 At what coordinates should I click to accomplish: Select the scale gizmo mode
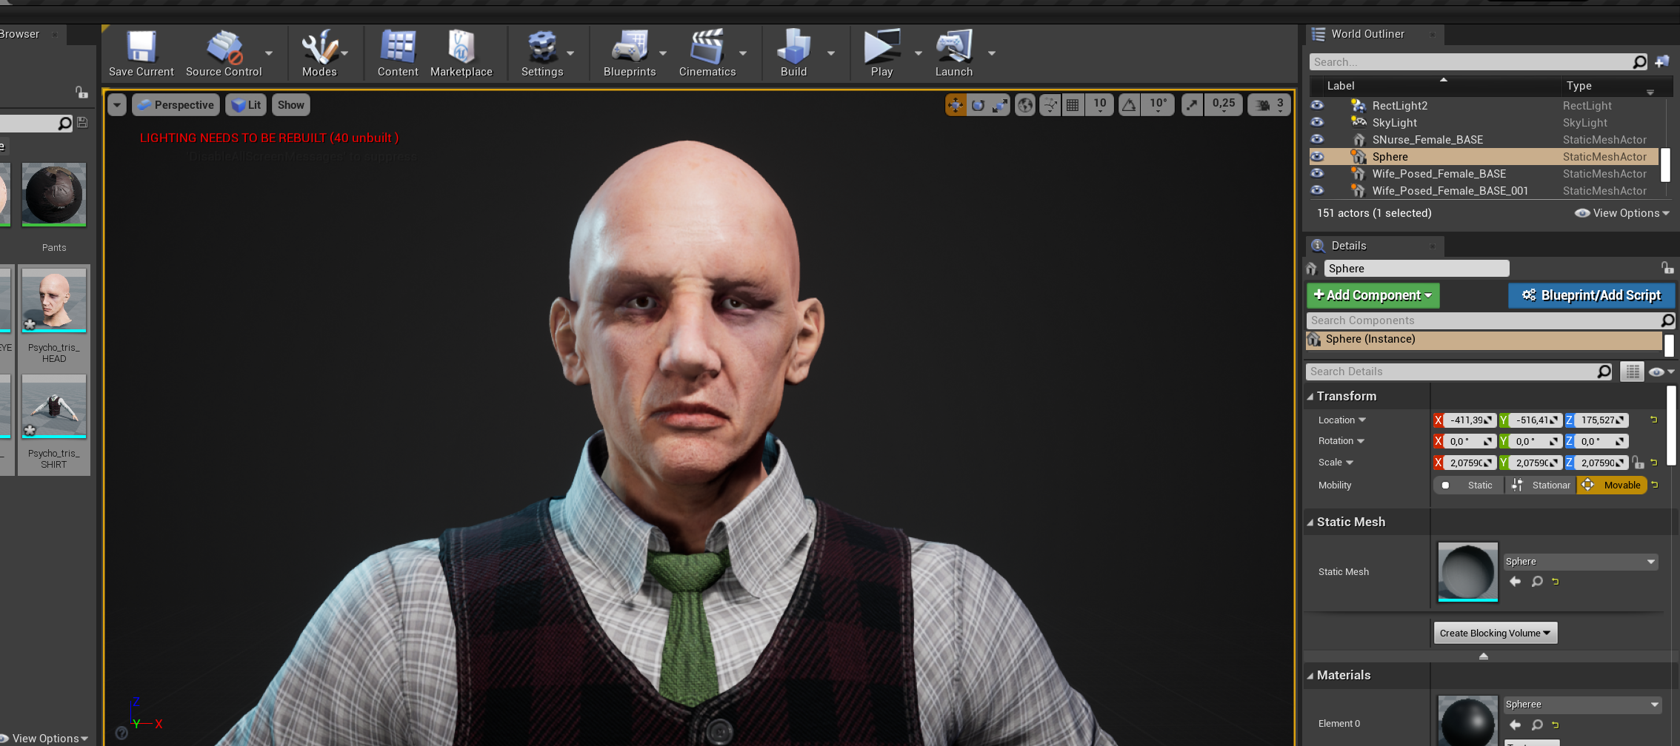1000,105
